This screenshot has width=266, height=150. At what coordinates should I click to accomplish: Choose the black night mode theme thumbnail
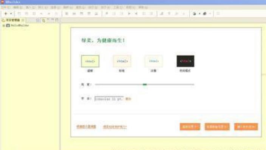pos(186,61)
